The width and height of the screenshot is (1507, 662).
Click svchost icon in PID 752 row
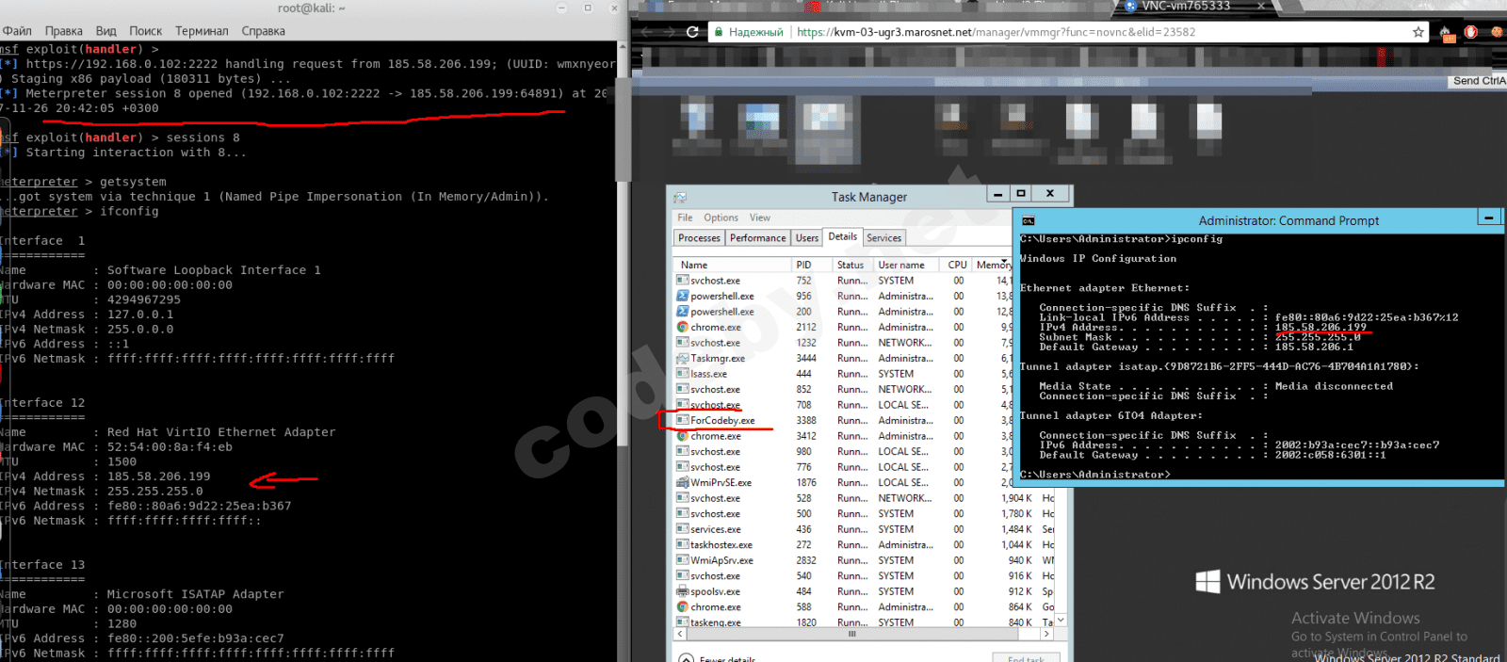(683, 281)
